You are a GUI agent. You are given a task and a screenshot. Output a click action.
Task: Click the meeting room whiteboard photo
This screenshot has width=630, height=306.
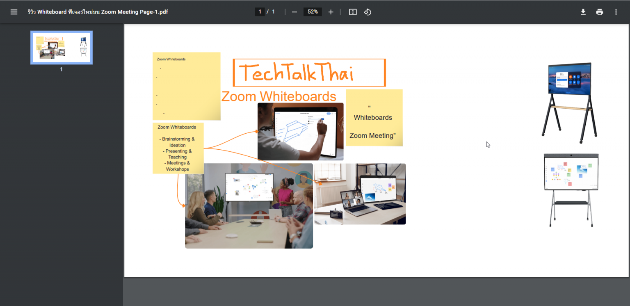249,206
